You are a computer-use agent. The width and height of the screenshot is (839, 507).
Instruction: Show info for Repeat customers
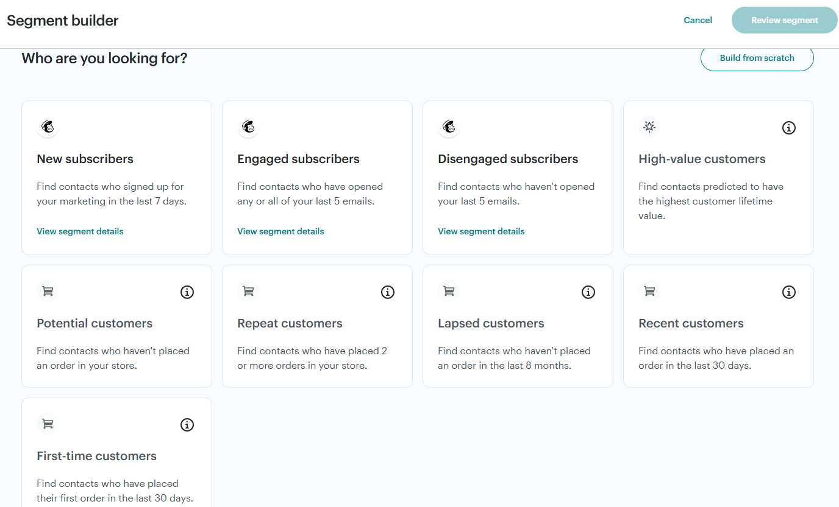pos(388,292)
